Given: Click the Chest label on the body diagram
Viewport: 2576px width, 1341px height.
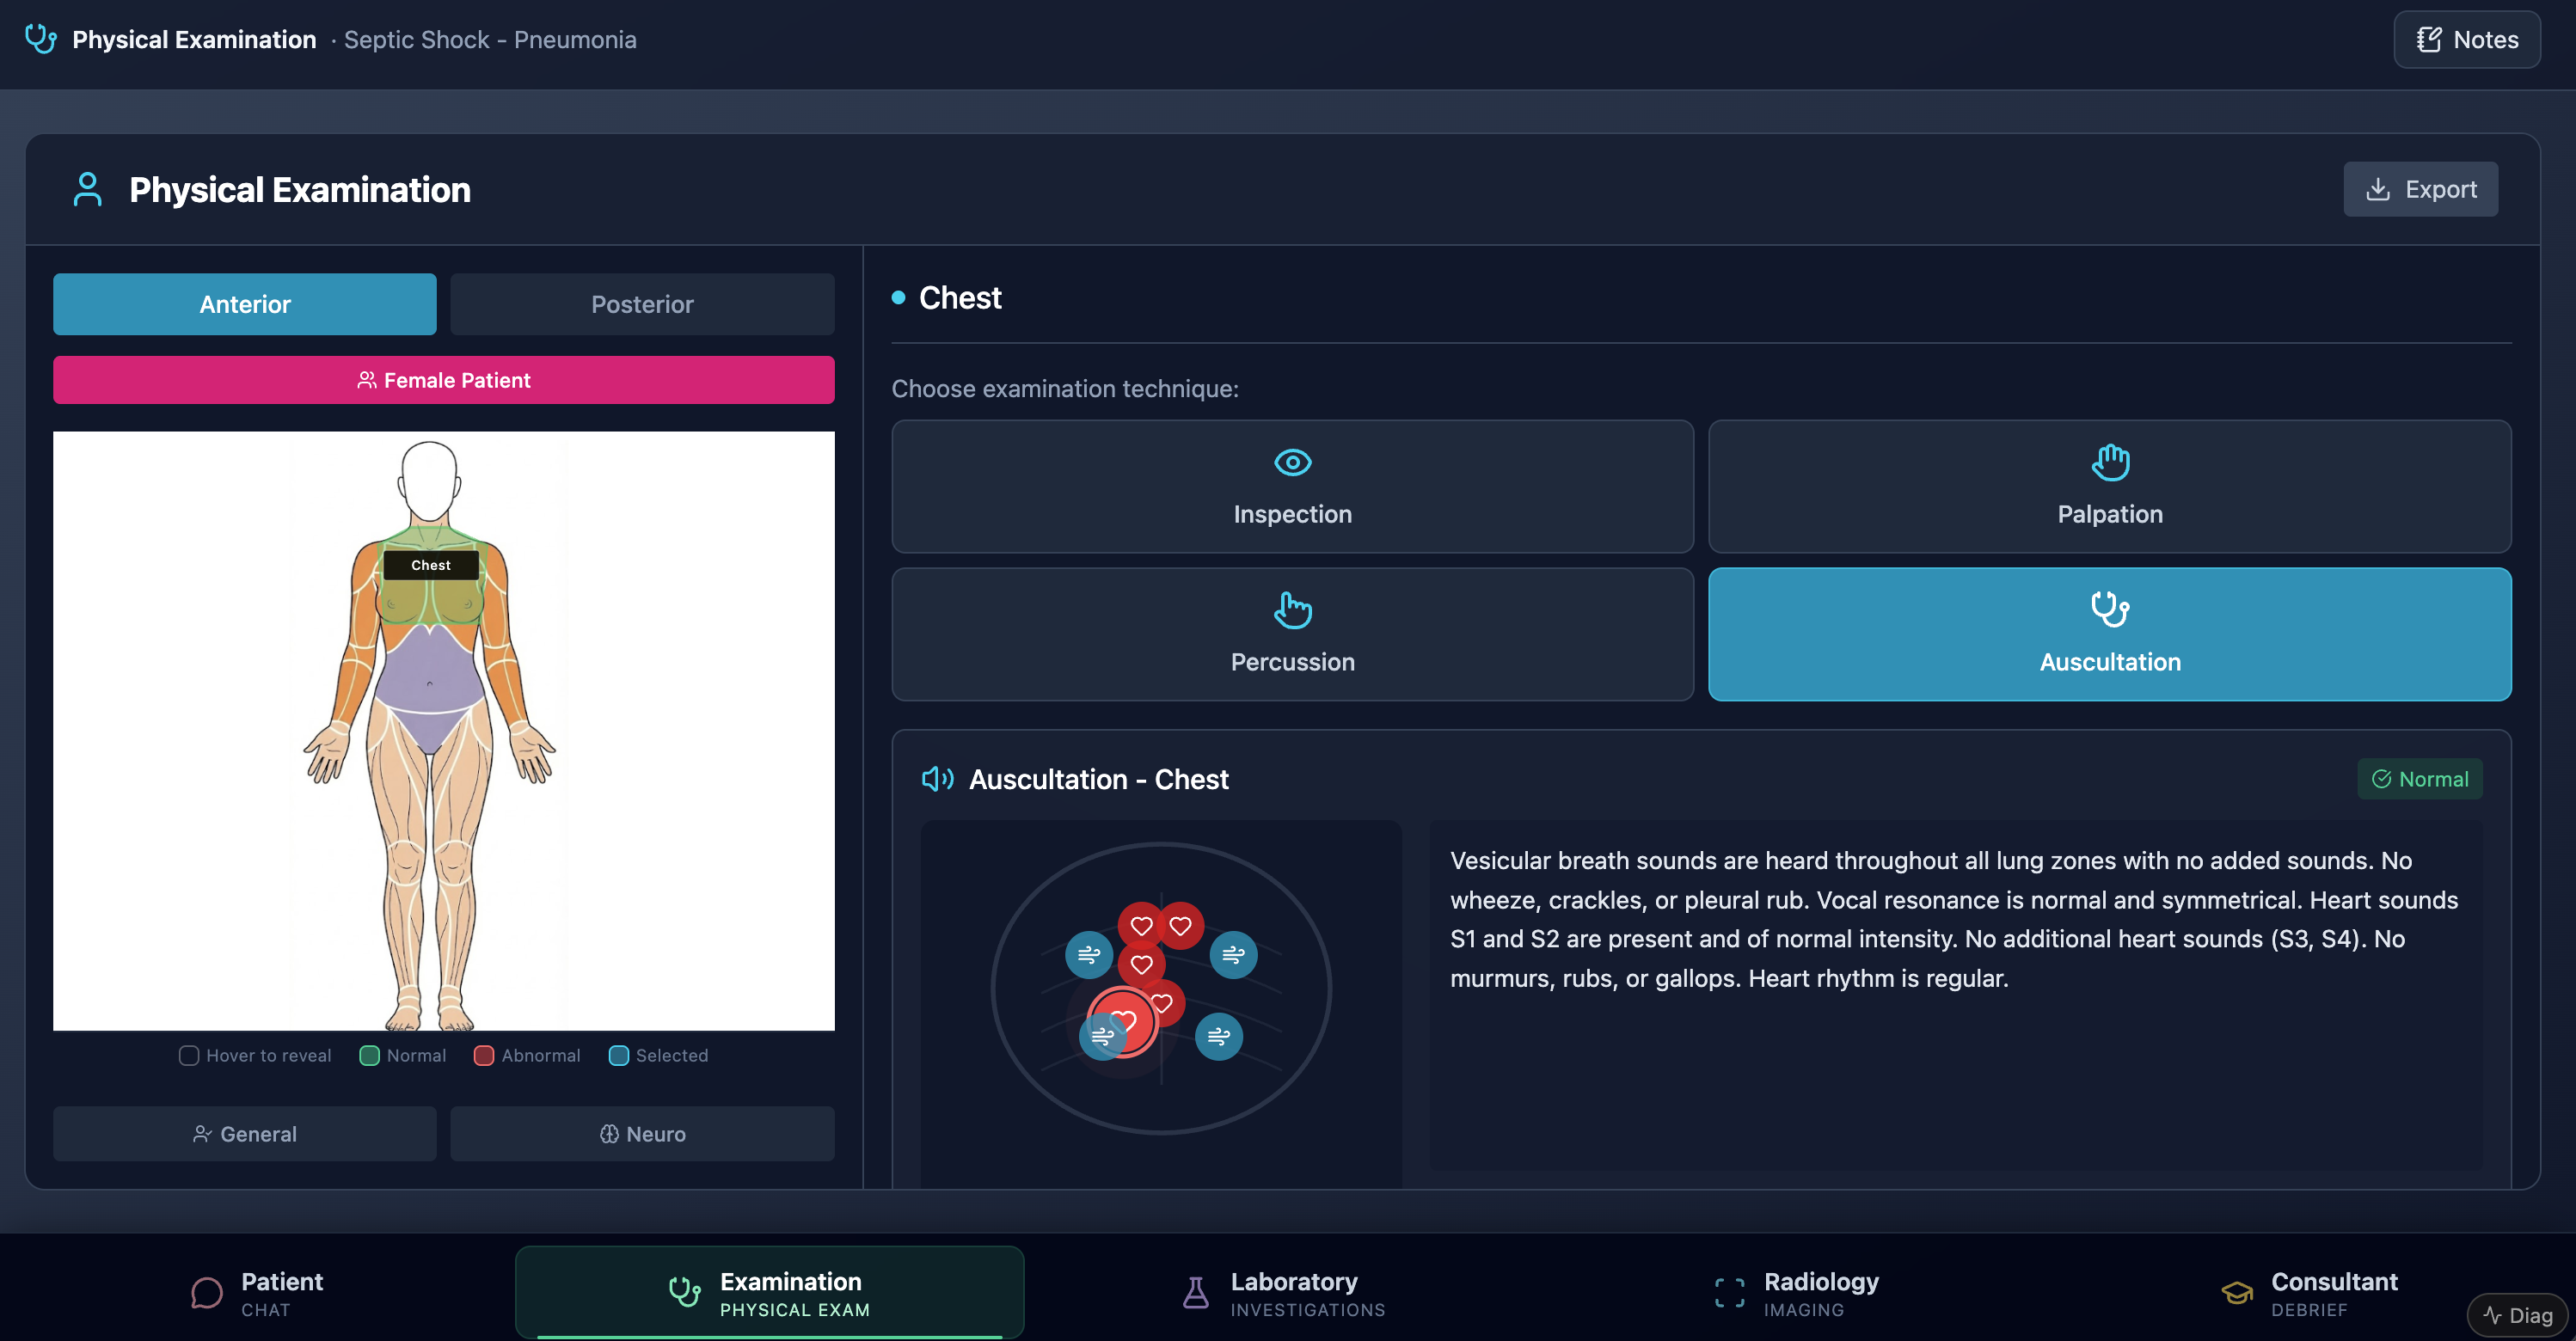Looking at the screenshot, I should pos(431,565).
